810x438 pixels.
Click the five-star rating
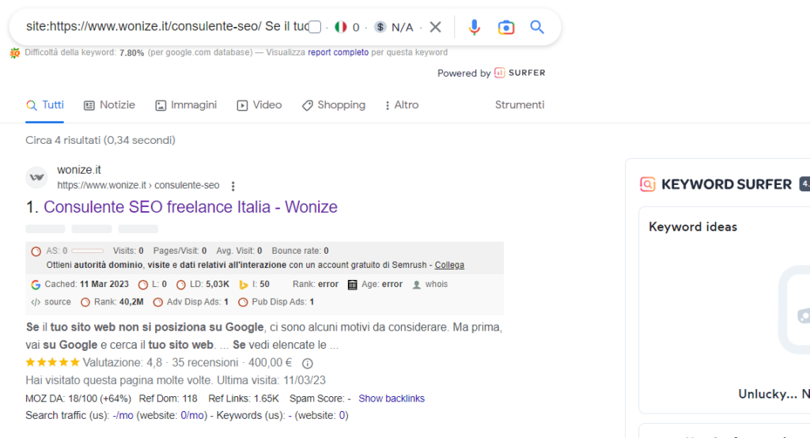(53, 362)
